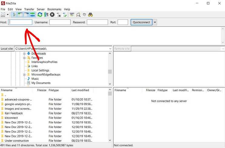Screen dimensions: 225x148
Task: Click the green refresh file lists icon
Action: [x=40, y=15]
